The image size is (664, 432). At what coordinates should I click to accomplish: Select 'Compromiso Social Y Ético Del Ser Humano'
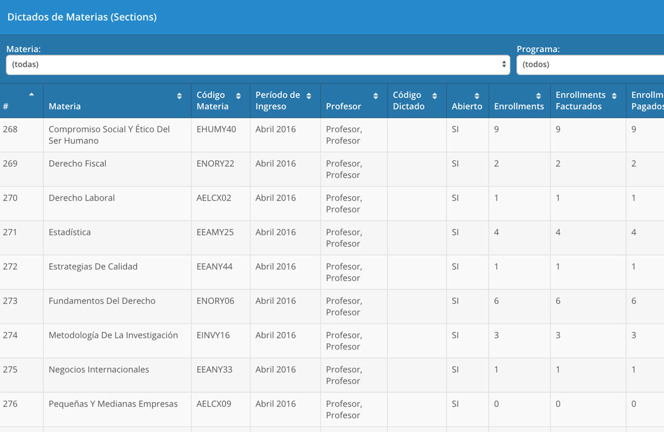coord(109,135)
